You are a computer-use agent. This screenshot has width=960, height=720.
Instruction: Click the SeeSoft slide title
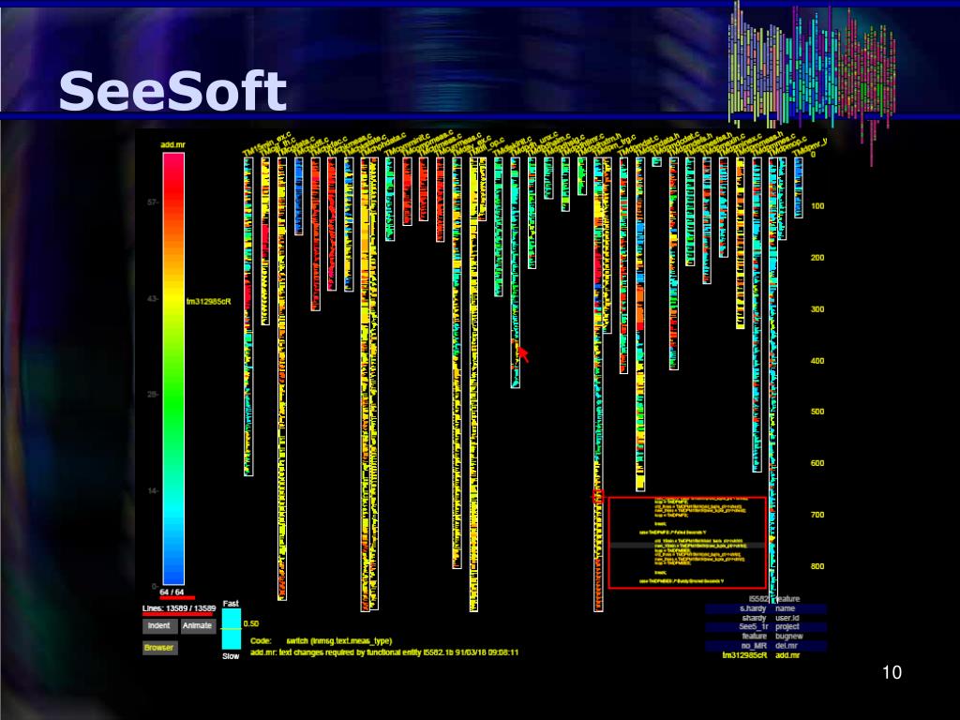(x=172, y=91)
